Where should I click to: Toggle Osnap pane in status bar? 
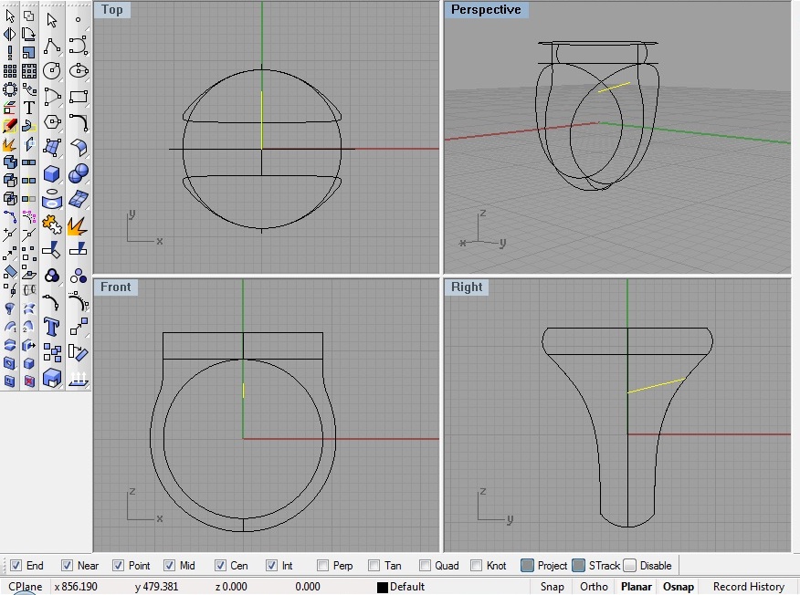click(x=678, y=587)
